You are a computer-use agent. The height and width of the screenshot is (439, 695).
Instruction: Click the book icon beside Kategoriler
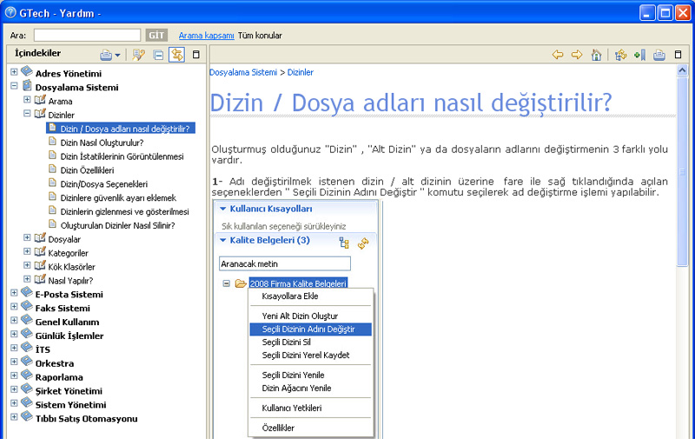coord(40,251)
